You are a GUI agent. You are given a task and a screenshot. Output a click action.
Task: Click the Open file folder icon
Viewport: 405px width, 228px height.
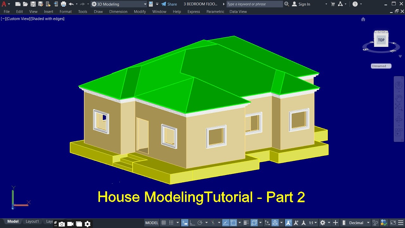click(25, 4)
